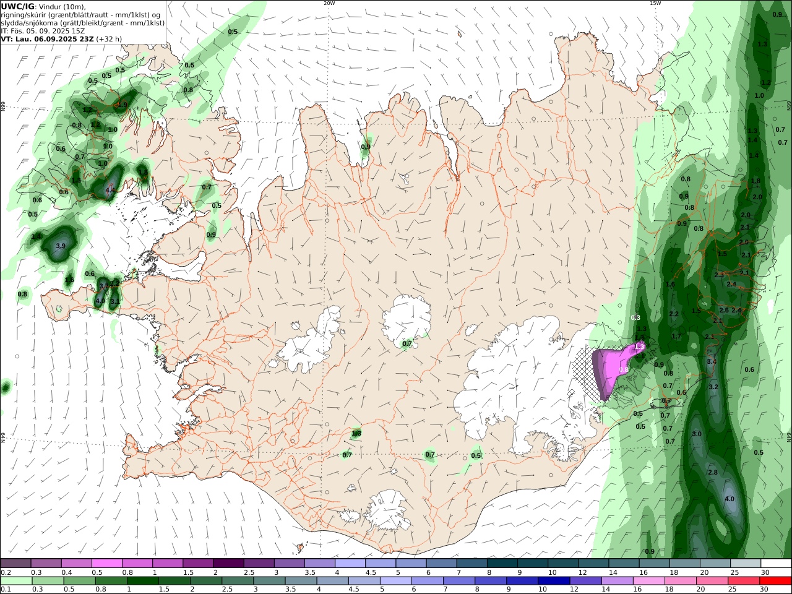The height and width of the screenshot is (594, 792).
Task: Select the 3.0 rainfall value offshore southeast
Action: point(697,434)
